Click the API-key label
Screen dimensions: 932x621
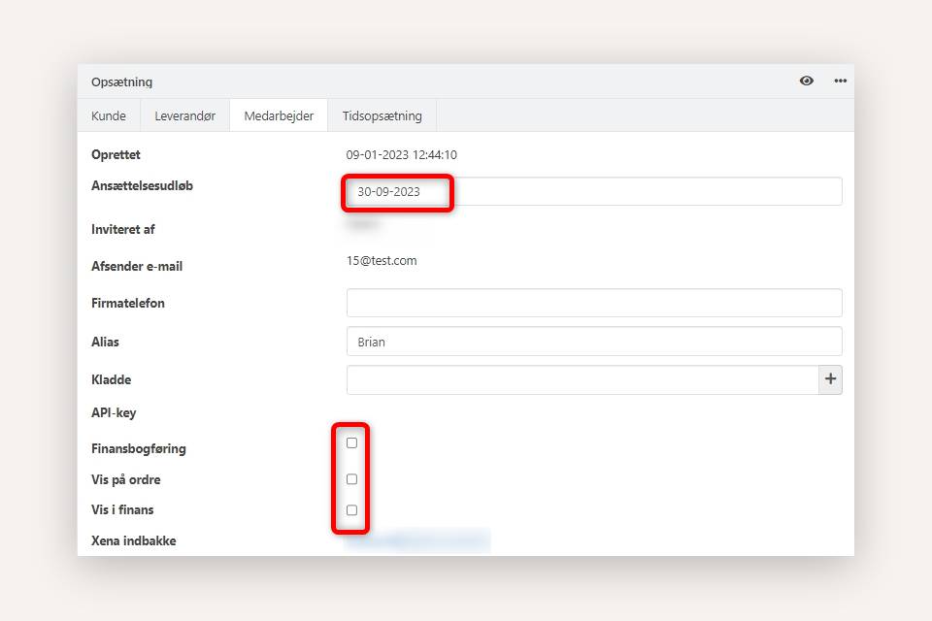pos(114,412)
